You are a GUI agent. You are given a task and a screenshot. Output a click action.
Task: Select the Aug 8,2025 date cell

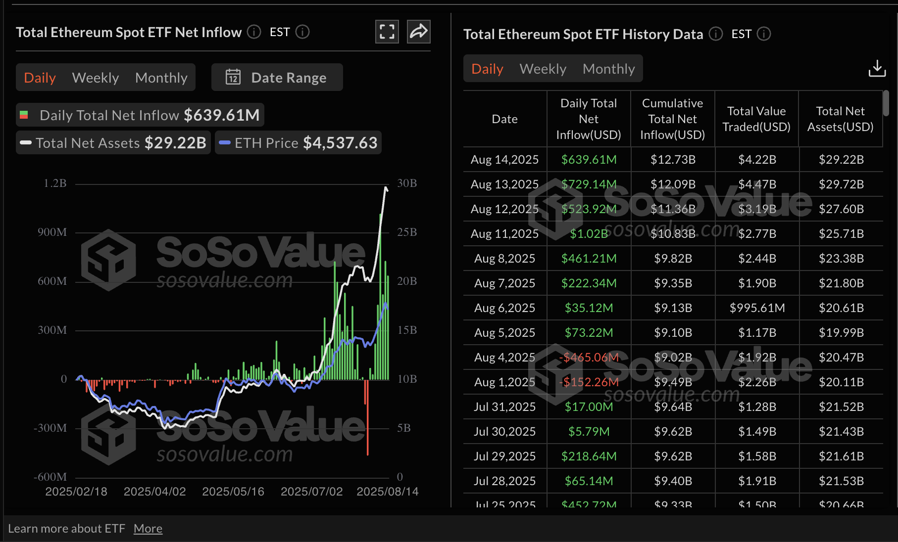[505, 259]
